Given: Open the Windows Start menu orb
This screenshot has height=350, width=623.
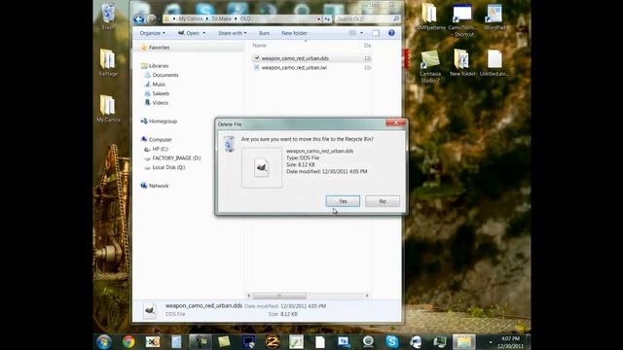Looking at the screenshot, I should pyautogui.click(x=104, y=341).
